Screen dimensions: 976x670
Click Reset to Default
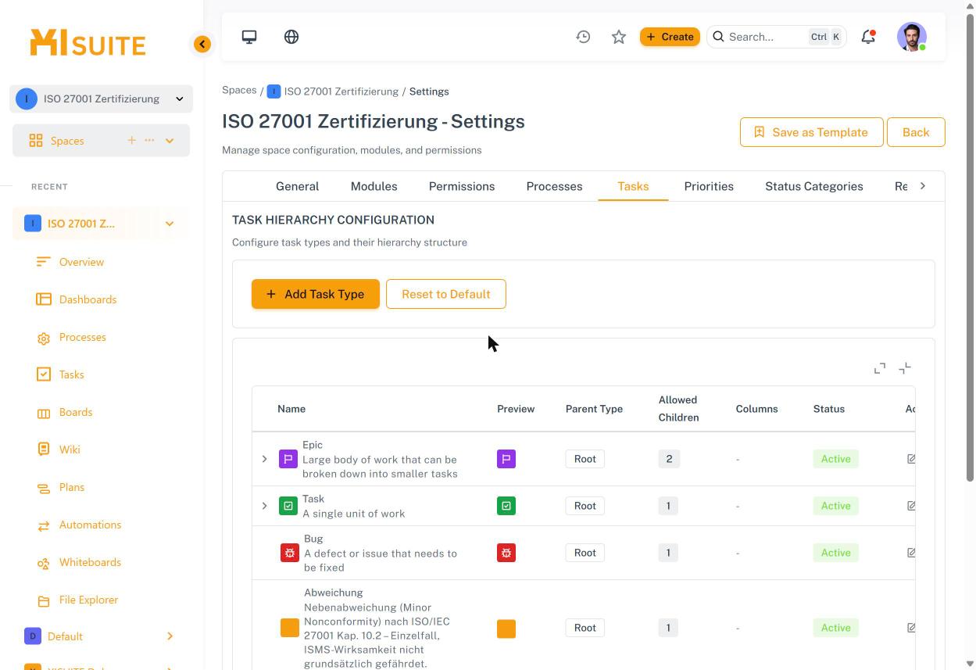pos(446,294)
